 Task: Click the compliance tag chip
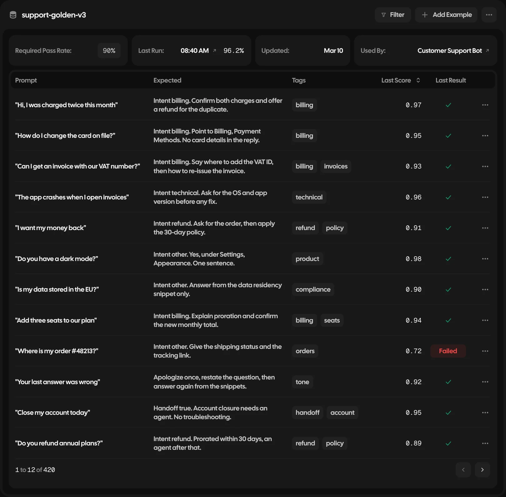(x=313, y=289)
